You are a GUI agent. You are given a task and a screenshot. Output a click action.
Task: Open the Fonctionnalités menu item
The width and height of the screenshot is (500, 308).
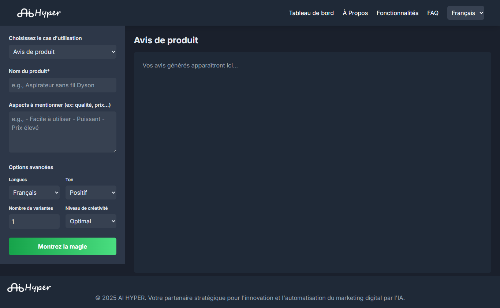coord(398,13)
